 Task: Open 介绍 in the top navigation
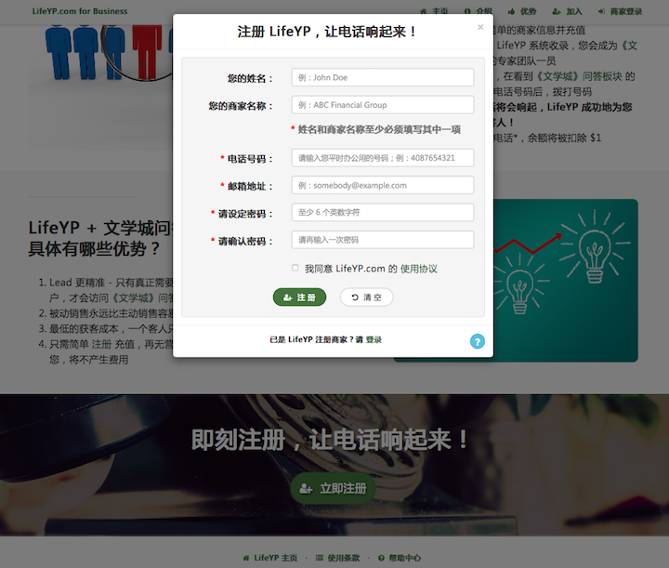tap(479, 11)
